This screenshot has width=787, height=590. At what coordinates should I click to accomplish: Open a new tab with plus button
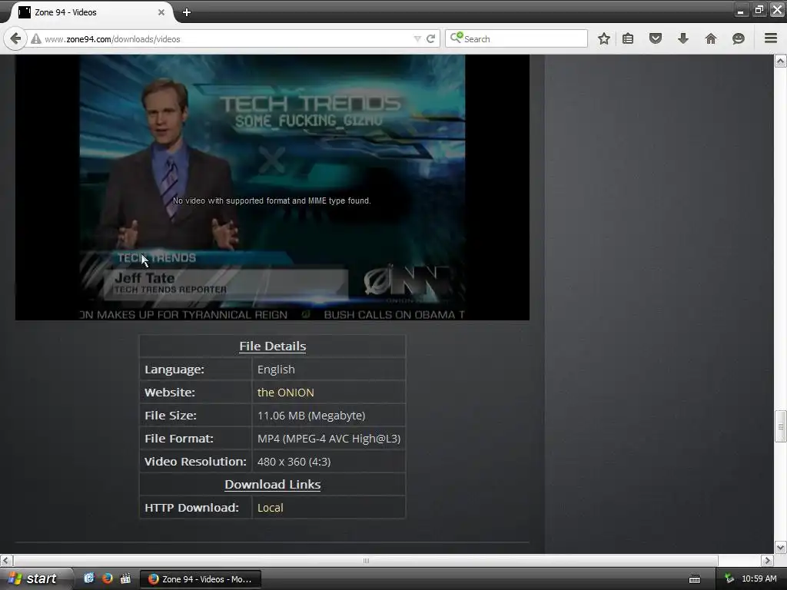pyautogui.click(x=187, y=12)
